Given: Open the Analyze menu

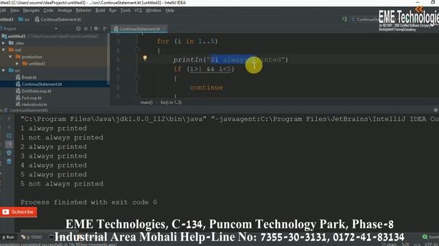Looking at the screenshot, I should click(x=64, y=10).
